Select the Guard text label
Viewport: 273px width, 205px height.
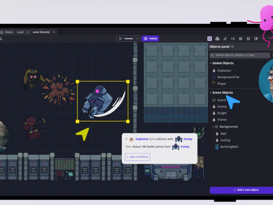pos(221,100)
